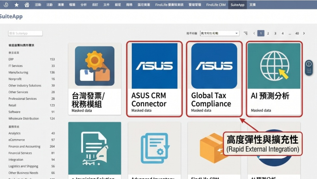Click the floating info widget icon
Viewport: 317px width, 179px height.
[x=309, y=64]
